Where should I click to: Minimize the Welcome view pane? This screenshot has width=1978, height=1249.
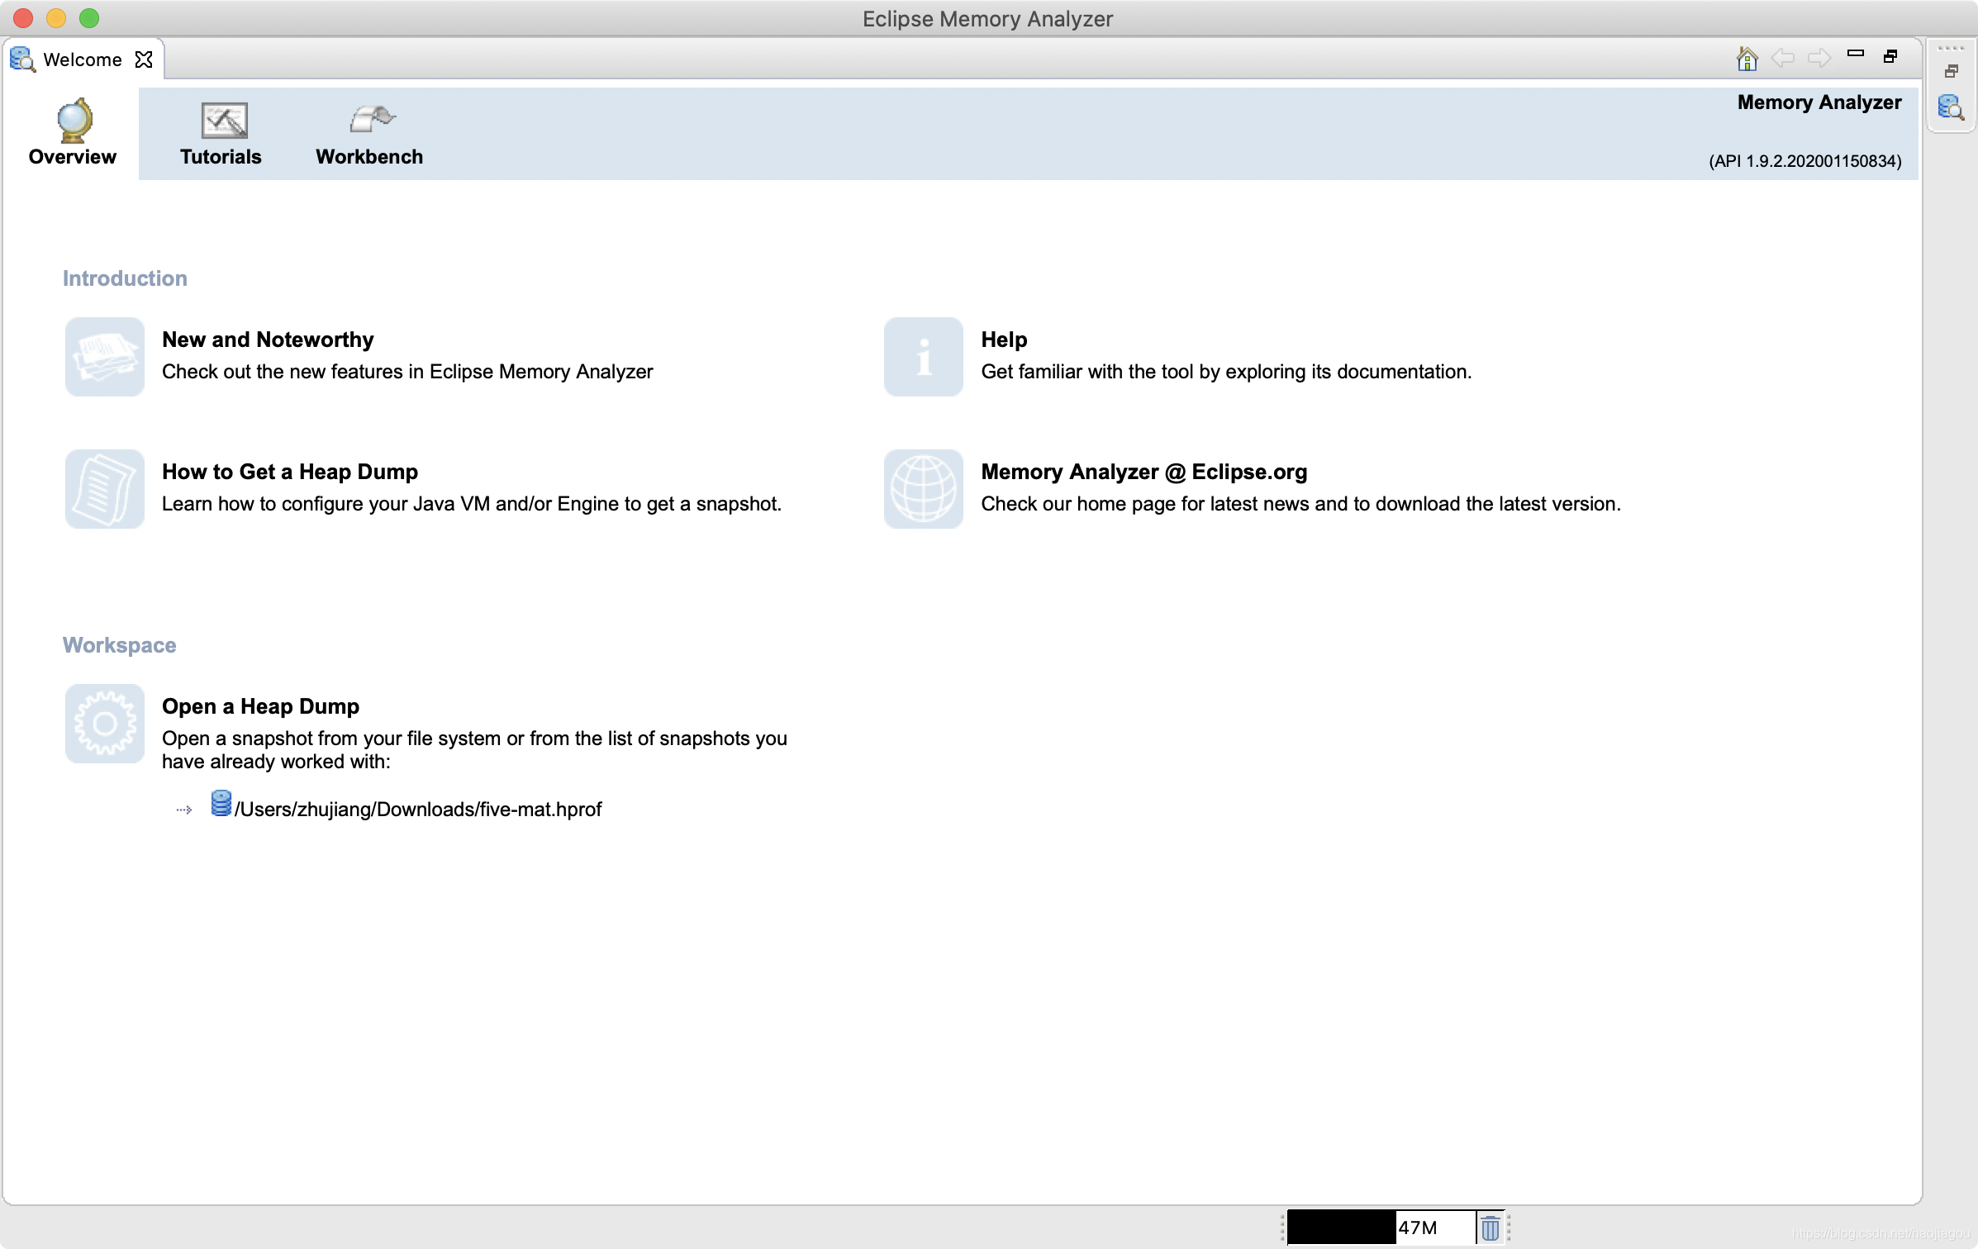1856,54
